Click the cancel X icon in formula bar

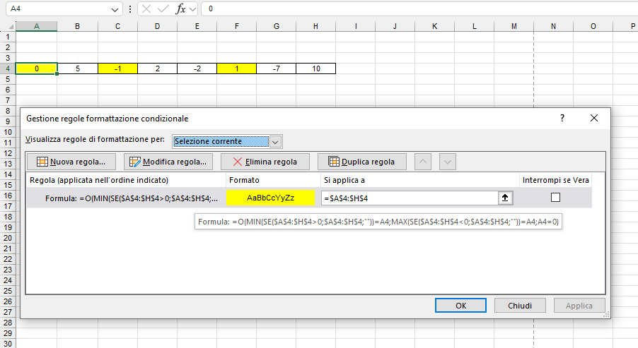[x=146, y=8]
